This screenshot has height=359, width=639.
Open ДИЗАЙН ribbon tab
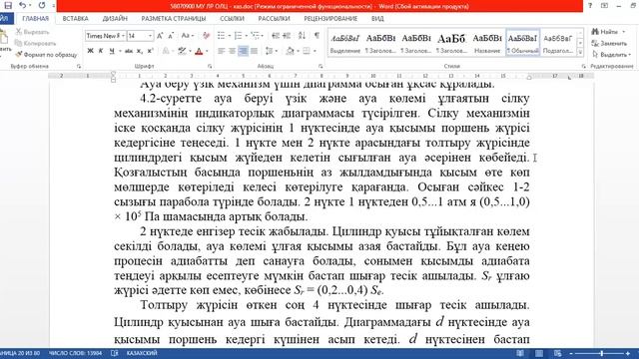(115, 19)
